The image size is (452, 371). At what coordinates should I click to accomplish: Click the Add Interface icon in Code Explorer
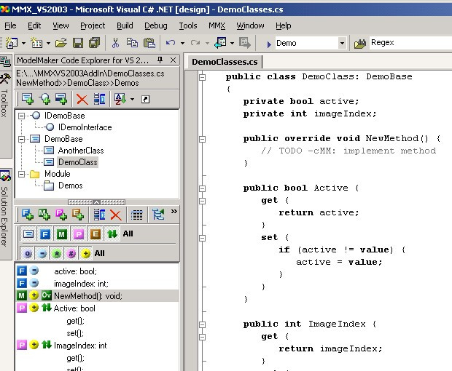coord(45,99)
